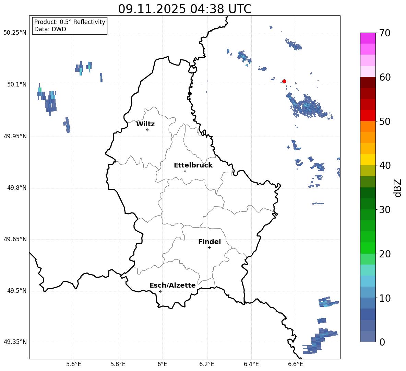406x371 pixels.
Task: Click the Wiltz station cross marker
Action: tap(147, 130)
